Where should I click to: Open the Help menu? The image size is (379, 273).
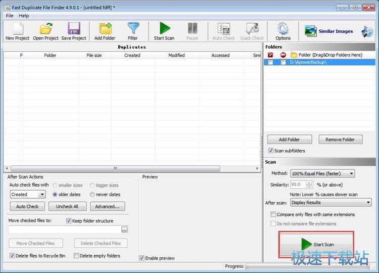(24, 16)
